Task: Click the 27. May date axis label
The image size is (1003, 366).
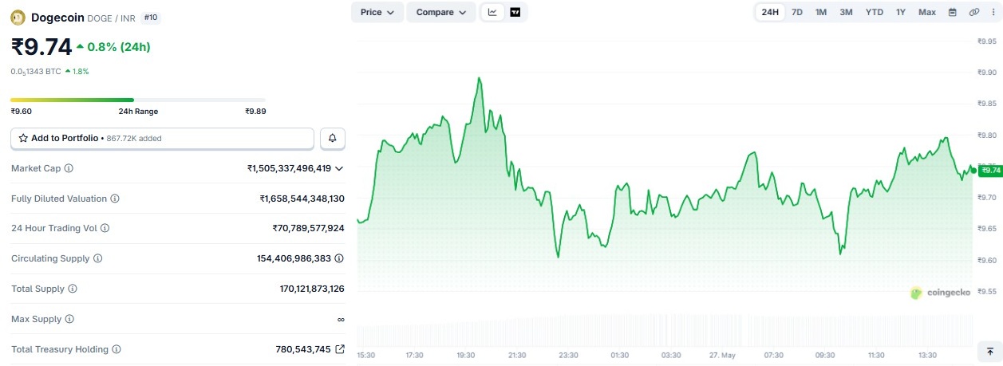Action: tap(722, 355)
